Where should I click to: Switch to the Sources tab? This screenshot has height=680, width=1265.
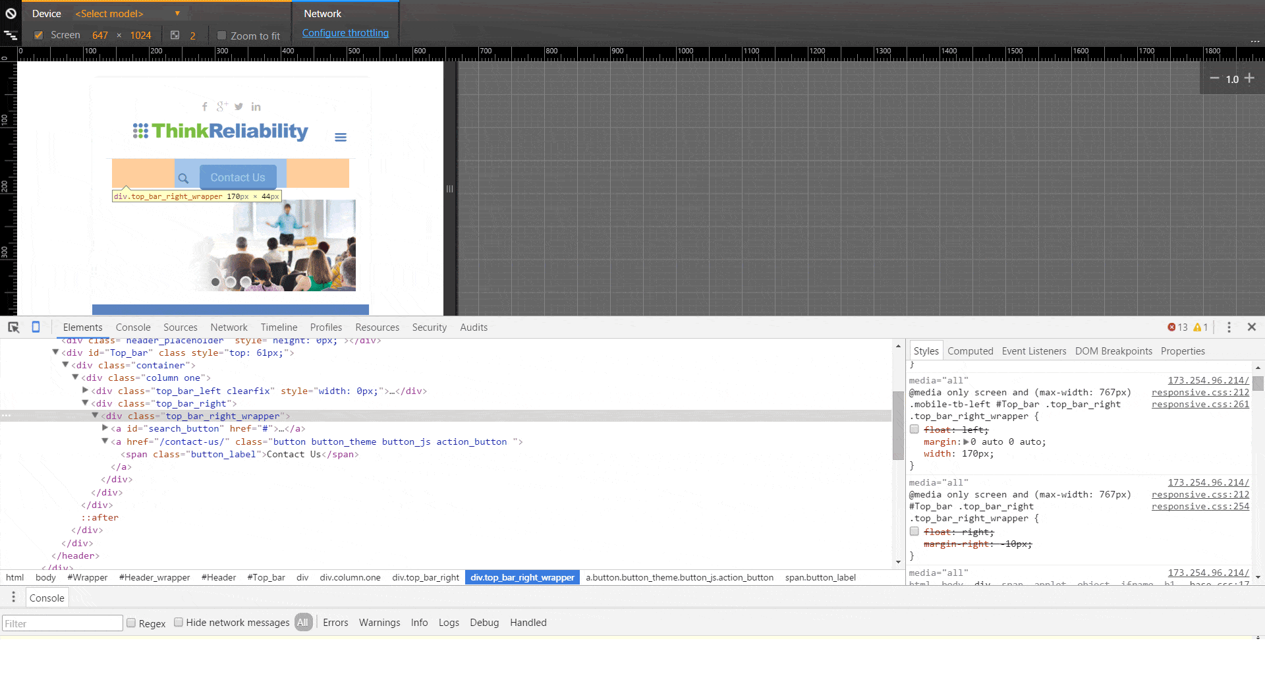coord(180,327)
